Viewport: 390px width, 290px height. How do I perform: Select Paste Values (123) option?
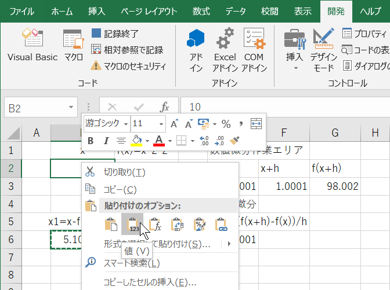coord(132,224)
